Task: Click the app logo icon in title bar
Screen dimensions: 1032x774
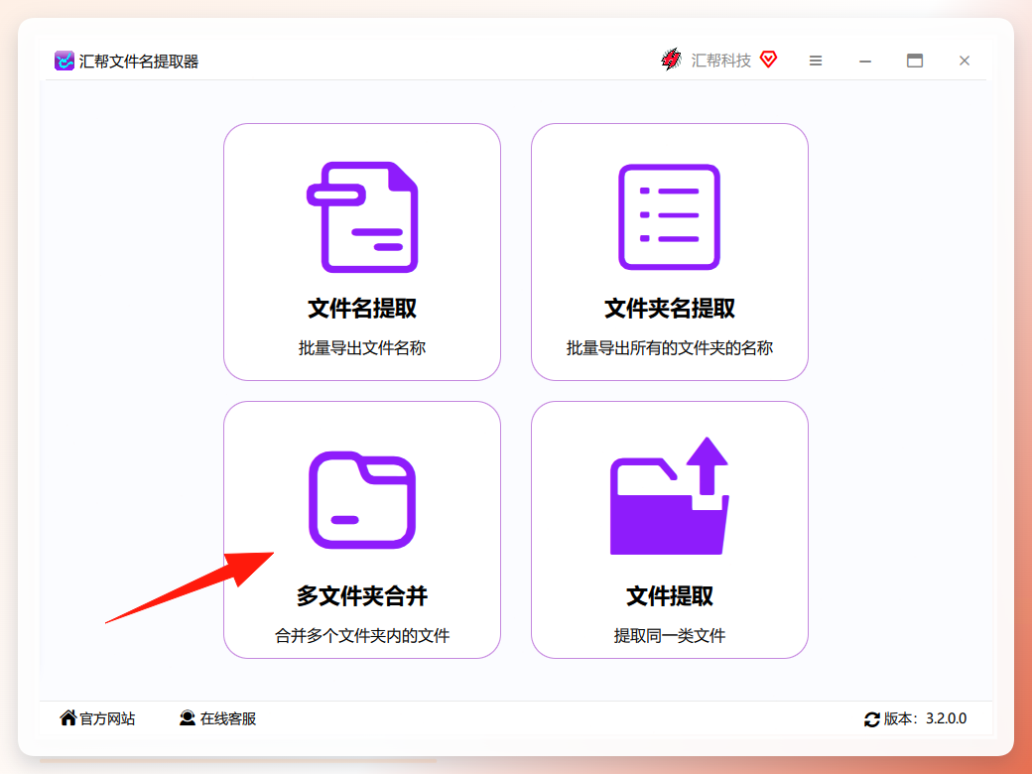Action: [64, 61]
